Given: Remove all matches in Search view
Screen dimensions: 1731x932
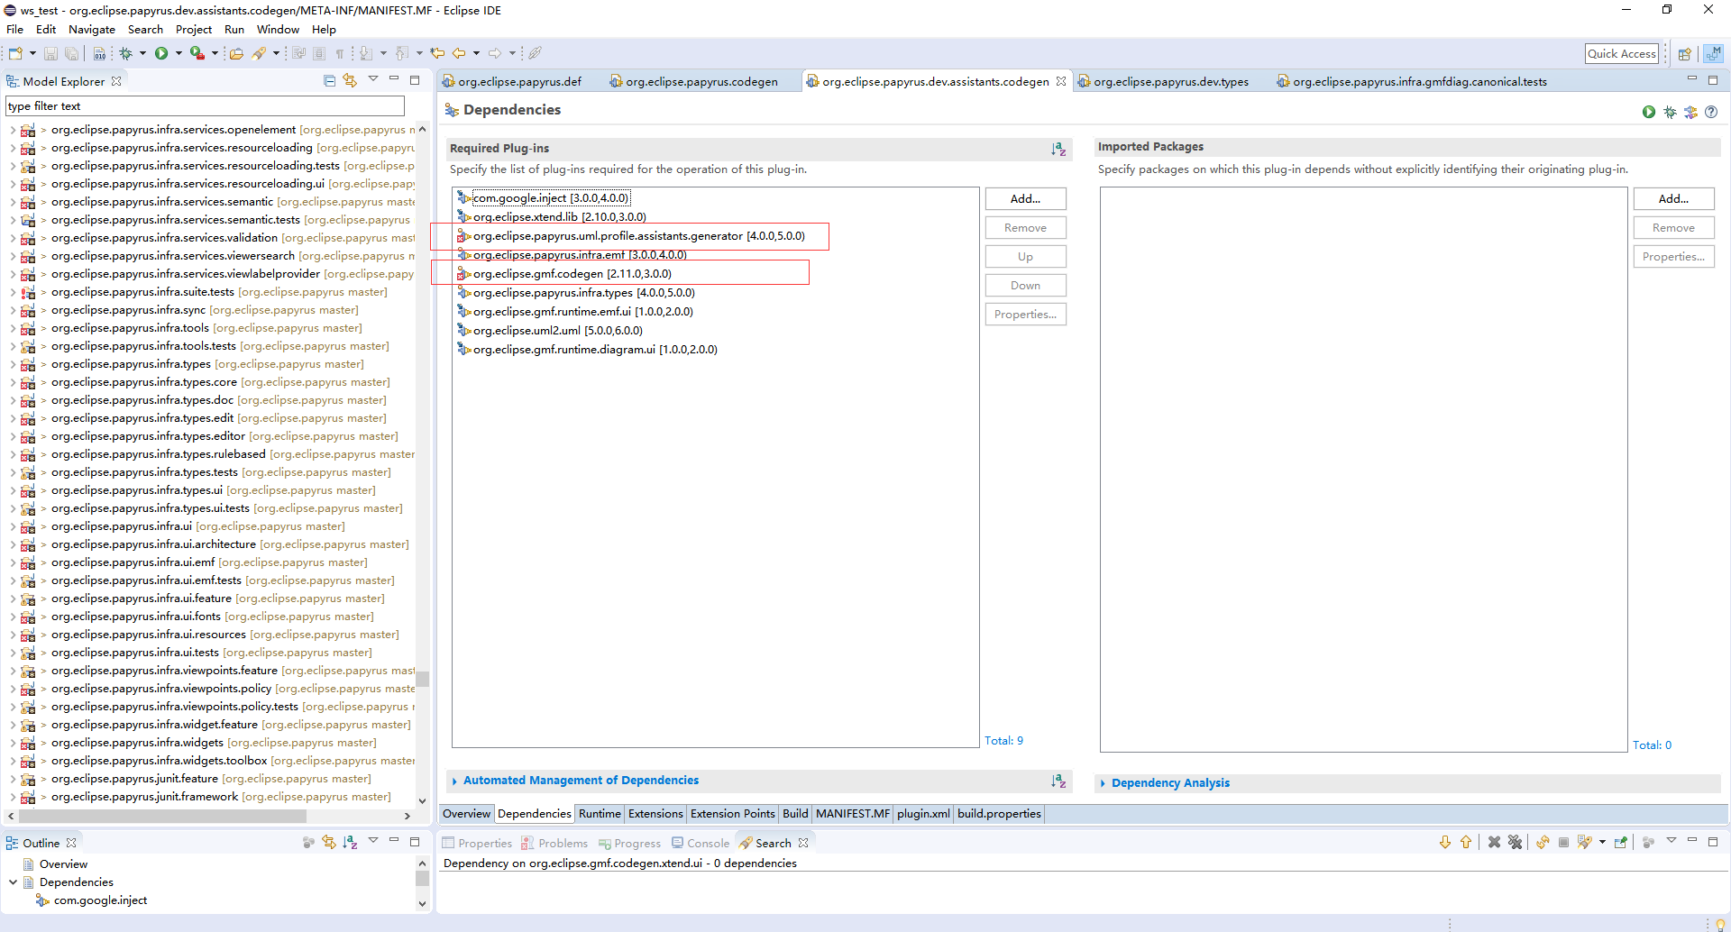Looking at the screenshot, I should pyautogui.click(x=1515, y=842).
